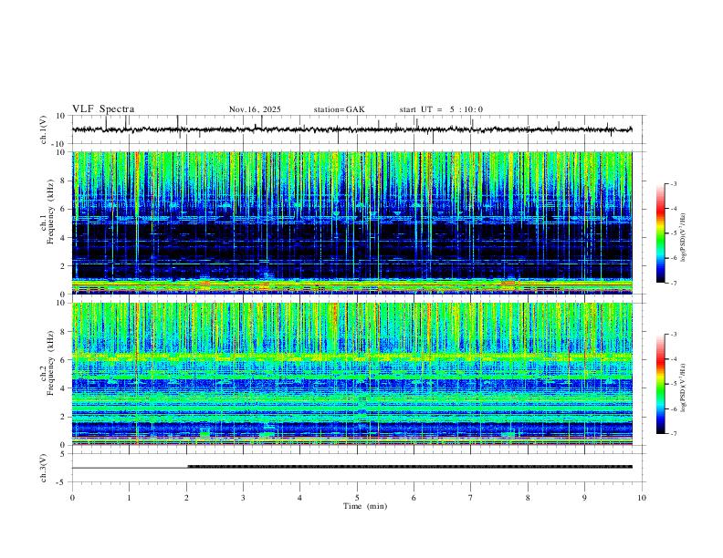The height and width of the screenshot is (558, 723).
Task: Click the "2" minute tick label
Action: (x=186, y=498)
